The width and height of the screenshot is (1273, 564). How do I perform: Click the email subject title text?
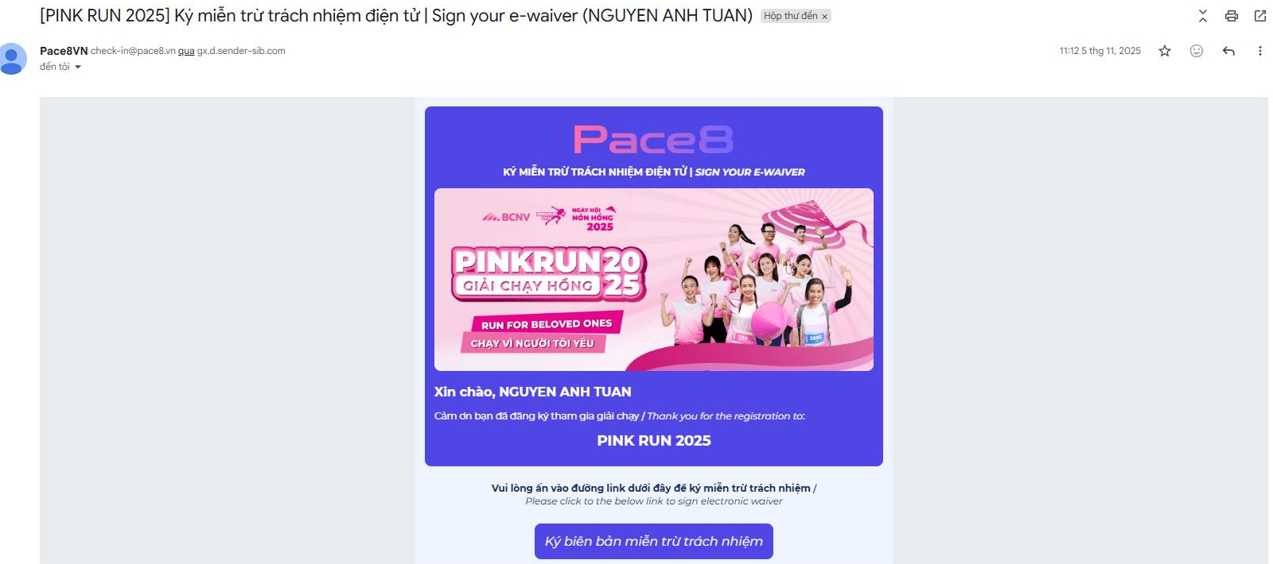[x=396, y=16]
